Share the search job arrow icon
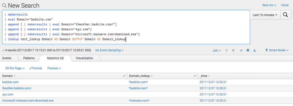This screenshot has width=293, height=106. (241, 51)
